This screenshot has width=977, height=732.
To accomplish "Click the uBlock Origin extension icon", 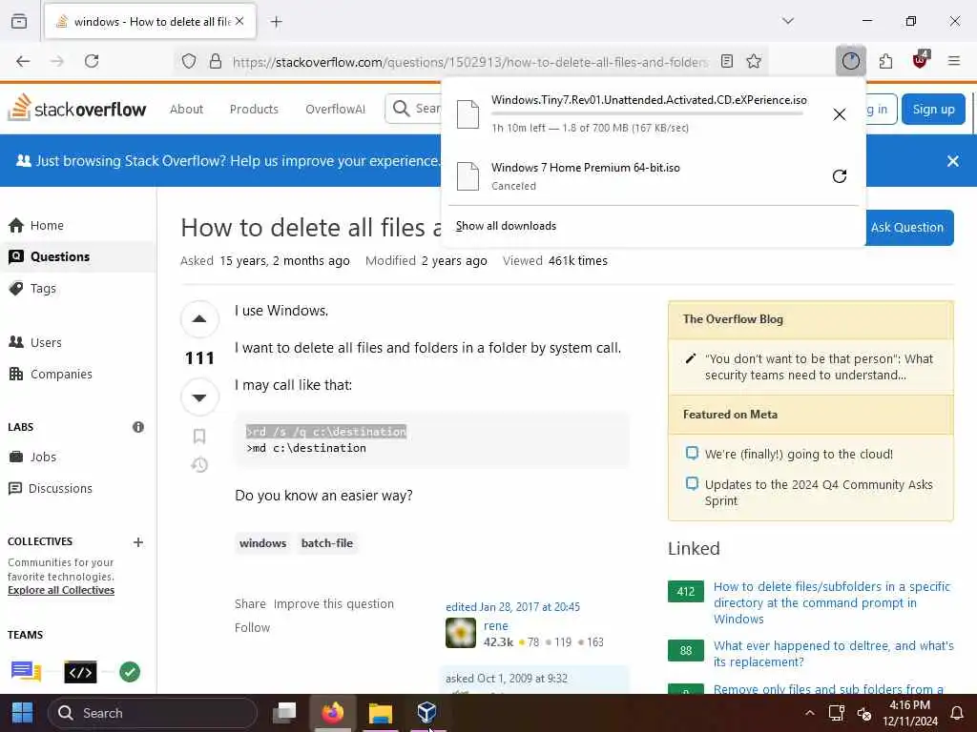I will tap(921, 60).
